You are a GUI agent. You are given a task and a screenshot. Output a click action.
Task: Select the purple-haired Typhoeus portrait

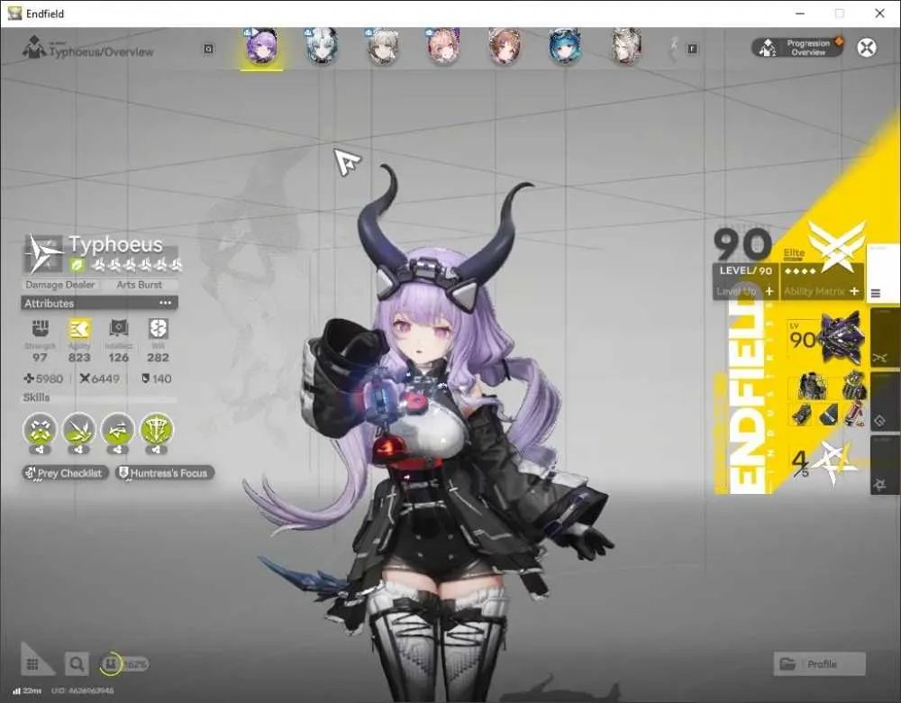261,46
